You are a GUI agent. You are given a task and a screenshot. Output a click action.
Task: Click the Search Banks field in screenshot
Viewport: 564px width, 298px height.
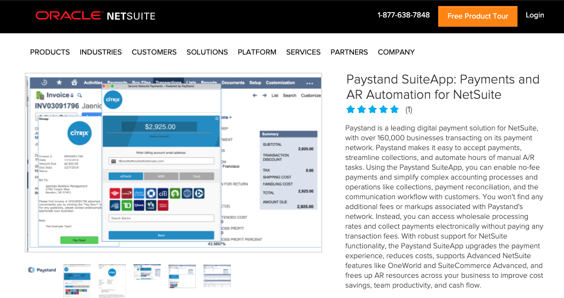click(161, 218)
